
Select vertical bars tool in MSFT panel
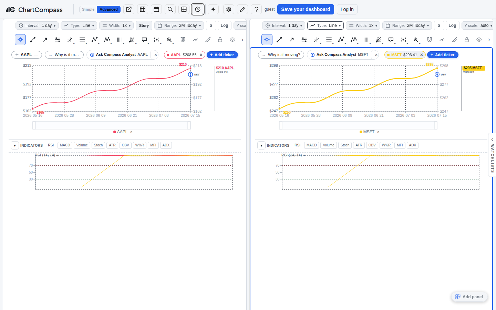pyautogui.click(x=366, y=40)
